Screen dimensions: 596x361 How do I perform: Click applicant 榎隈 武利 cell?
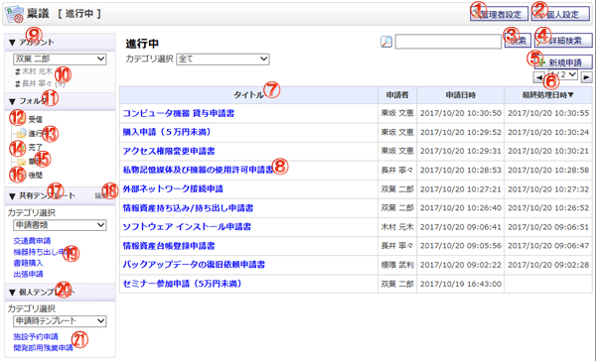[x=397, y=265]
